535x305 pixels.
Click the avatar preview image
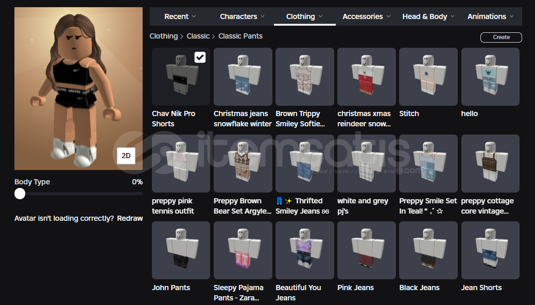click(x=78, y=88)
